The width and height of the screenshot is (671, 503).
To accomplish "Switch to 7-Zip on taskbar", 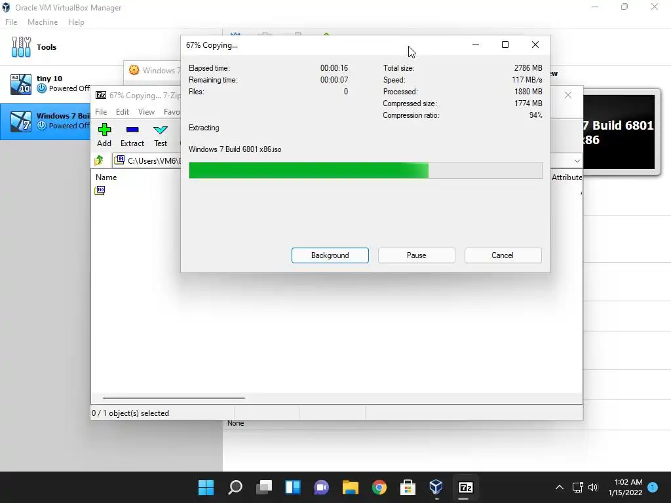I will (465, 487).
